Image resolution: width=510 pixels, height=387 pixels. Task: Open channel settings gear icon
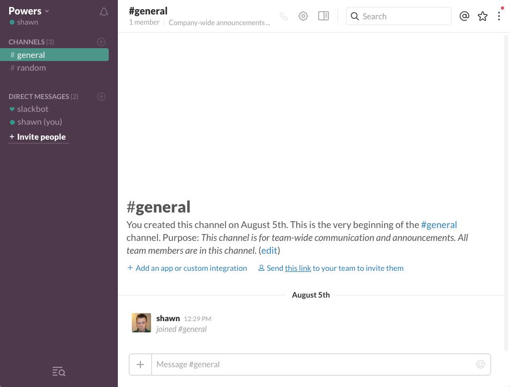pyautogui.click(x=303, y=16)
